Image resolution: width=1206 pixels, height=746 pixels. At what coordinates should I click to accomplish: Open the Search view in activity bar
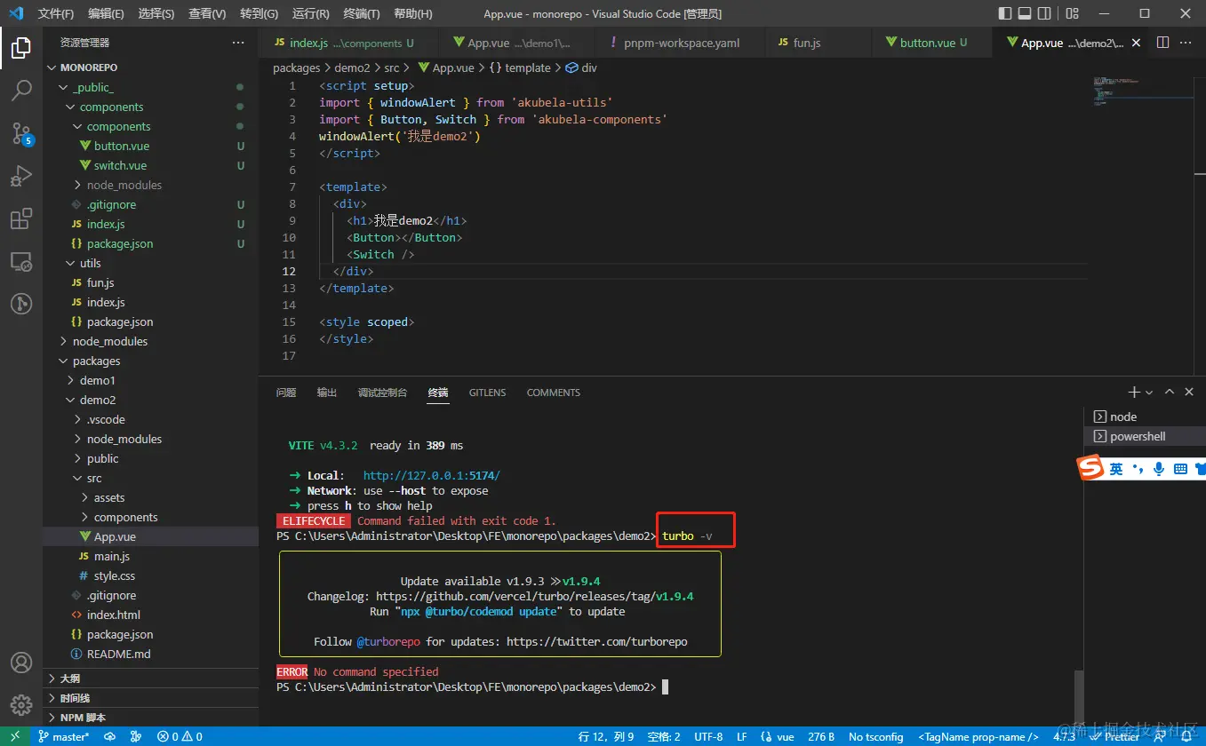click(x=21, y=90)
